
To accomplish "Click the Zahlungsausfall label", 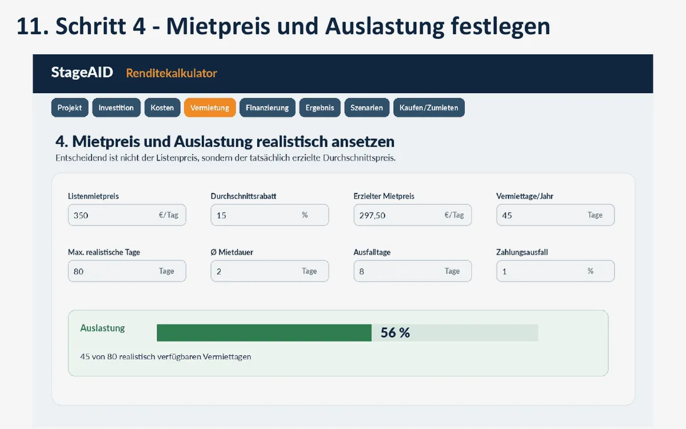I will click(522, 252).
